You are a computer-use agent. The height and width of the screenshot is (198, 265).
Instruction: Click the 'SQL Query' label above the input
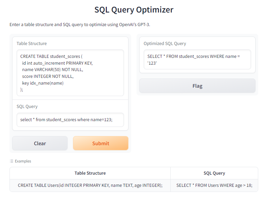click(27, 106)
